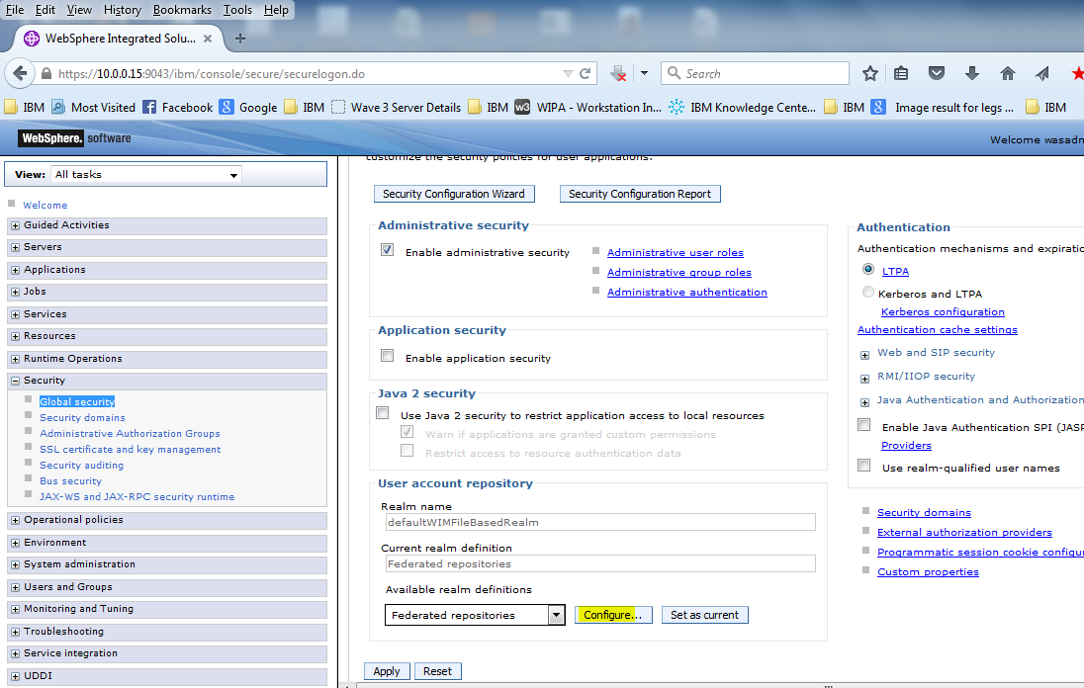Click the Reset button

(437, 671)
